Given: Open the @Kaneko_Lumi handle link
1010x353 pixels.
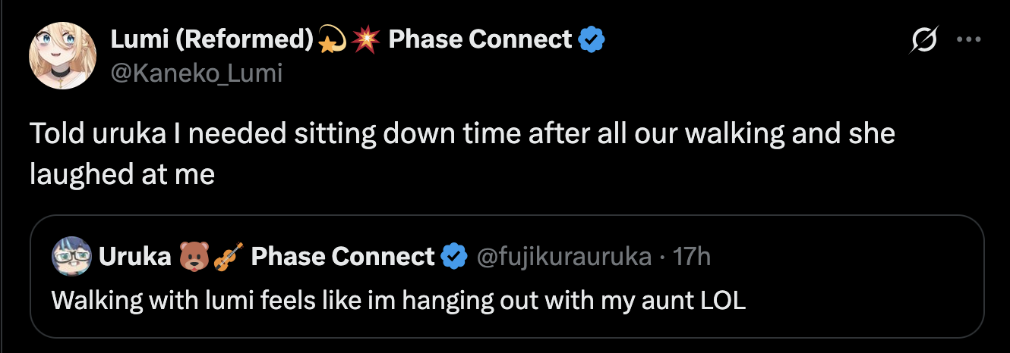Looking at the screenshot, I should tap(197, 73).
